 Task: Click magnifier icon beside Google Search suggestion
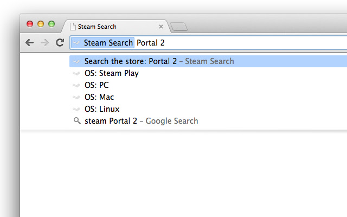point(76,121)
